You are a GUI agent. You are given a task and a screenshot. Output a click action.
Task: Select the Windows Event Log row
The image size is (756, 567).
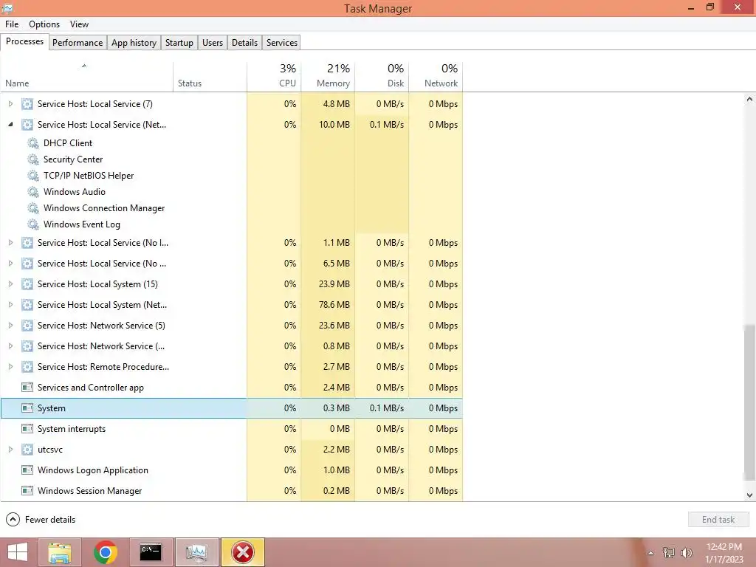[231, 224]
